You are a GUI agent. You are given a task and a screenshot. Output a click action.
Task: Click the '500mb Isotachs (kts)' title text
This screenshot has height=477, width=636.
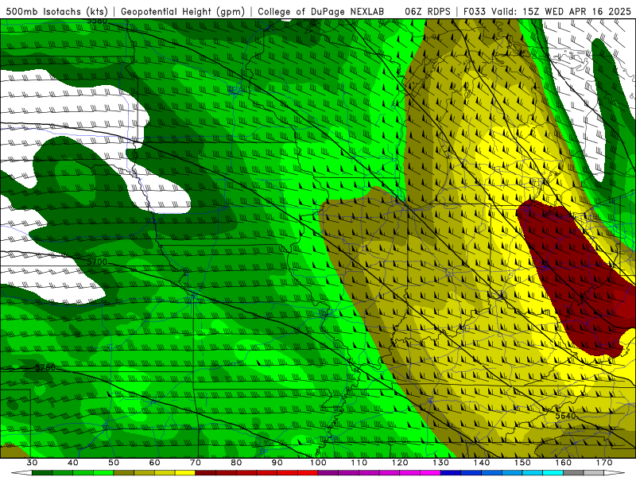57,11
